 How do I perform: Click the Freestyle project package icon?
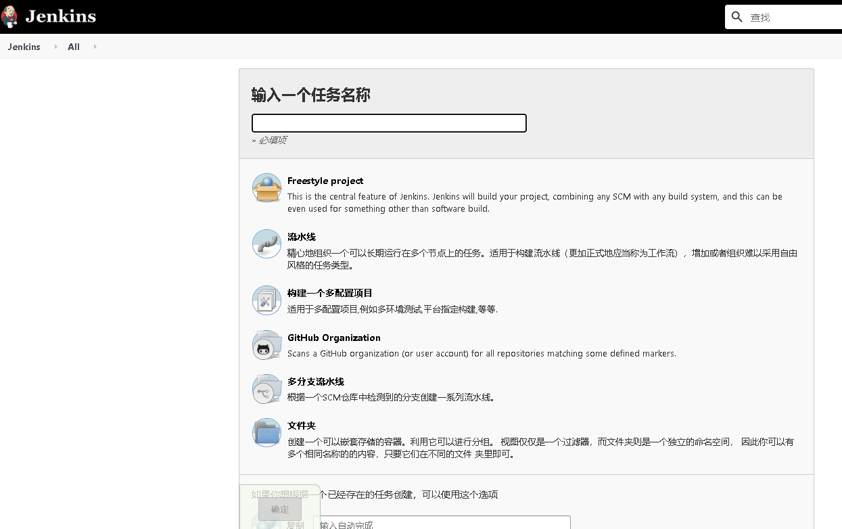tap(266, 187)
